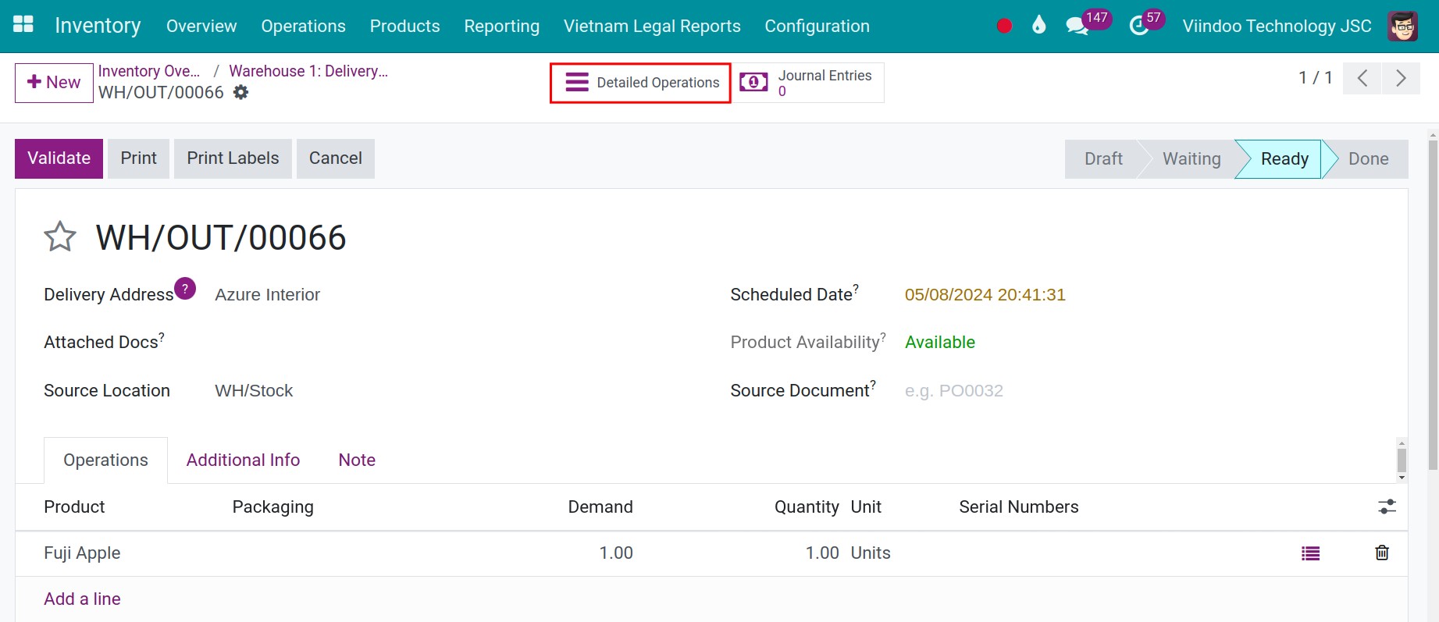Viewport: 1439px width, 622px height.
Task: Click the scheduled date 05/08/2024 20:41:31
Action: 985,295
